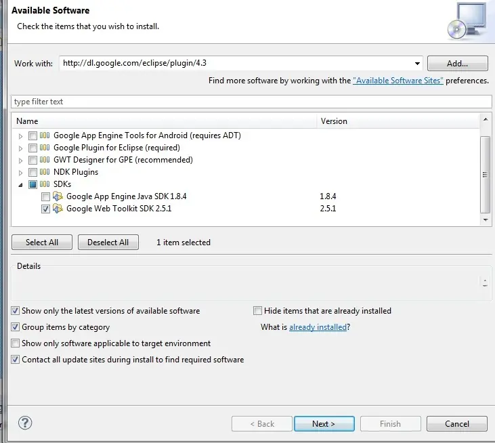Viewport: 495px width, 443px height.
Task: Select the SDKs category label
Action: pos(62,184)
